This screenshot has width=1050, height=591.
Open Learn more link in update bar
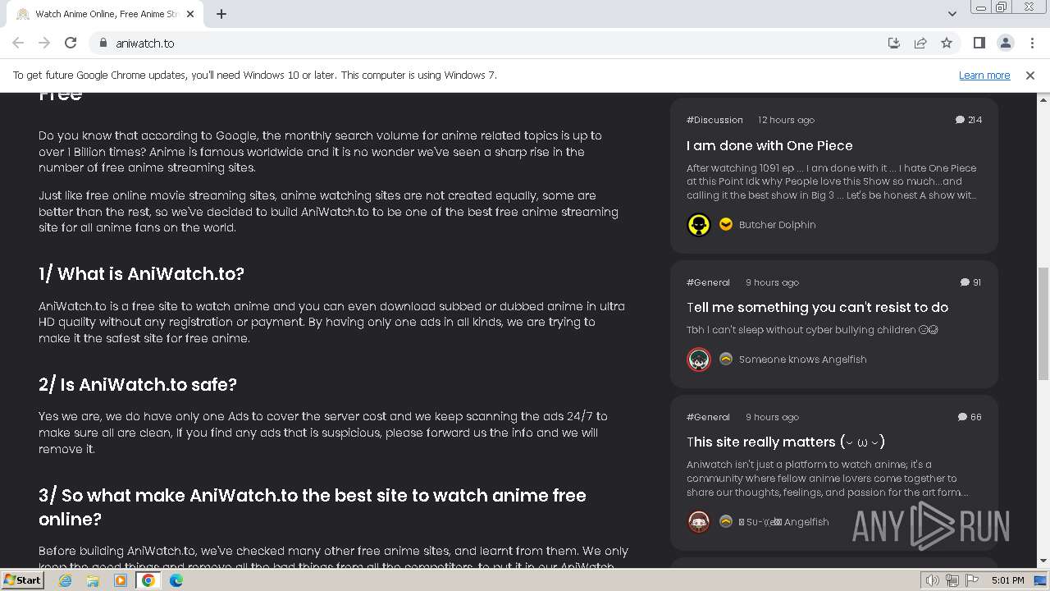(x=984, y=75)
